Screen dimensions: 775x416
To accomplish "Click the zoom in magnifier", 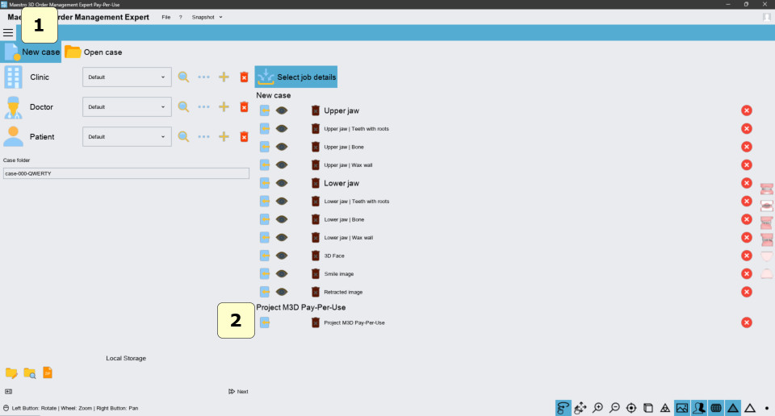I will (597, 408).
